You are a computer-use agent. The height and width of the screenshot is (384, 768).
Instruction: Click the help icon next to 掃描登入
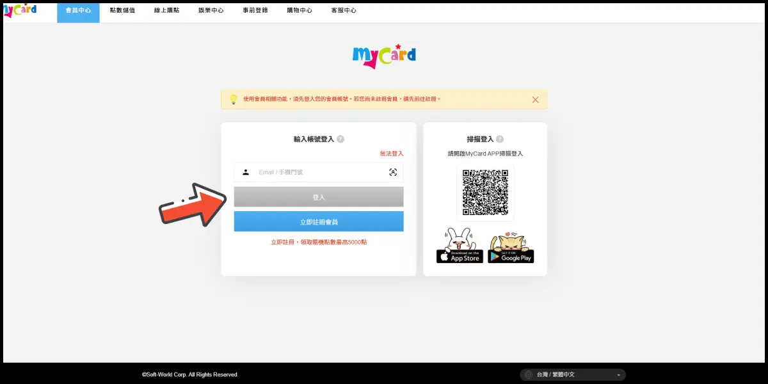click(x=500, y=139)
